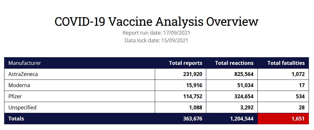This screenshot has height=130, width=314.
Task: Select AstraZeneca total reports value 231,920
Action: coord(191,74)
